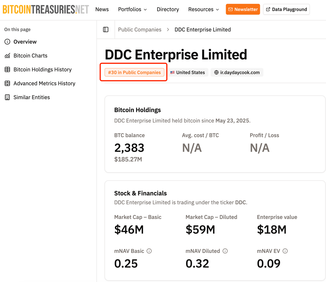Open the Data Playground button

[286, 9]
